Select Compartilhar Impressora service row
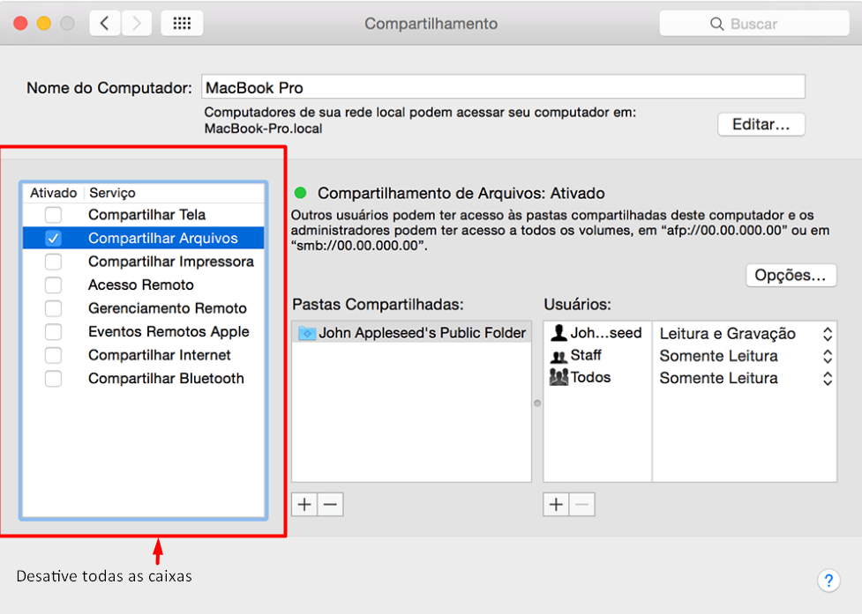The height and width of the screenshot is (614, 862). tap(144, 262)
